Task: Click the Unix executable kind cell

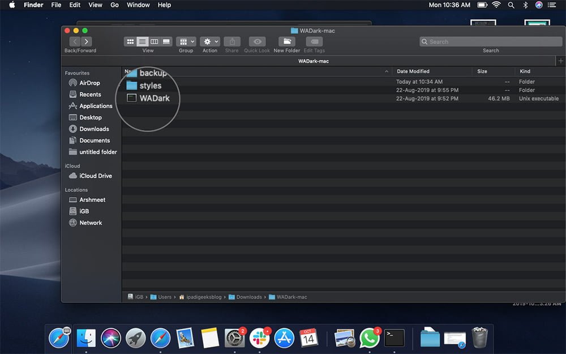Action: pyautogui.click(x=539, y=98)
